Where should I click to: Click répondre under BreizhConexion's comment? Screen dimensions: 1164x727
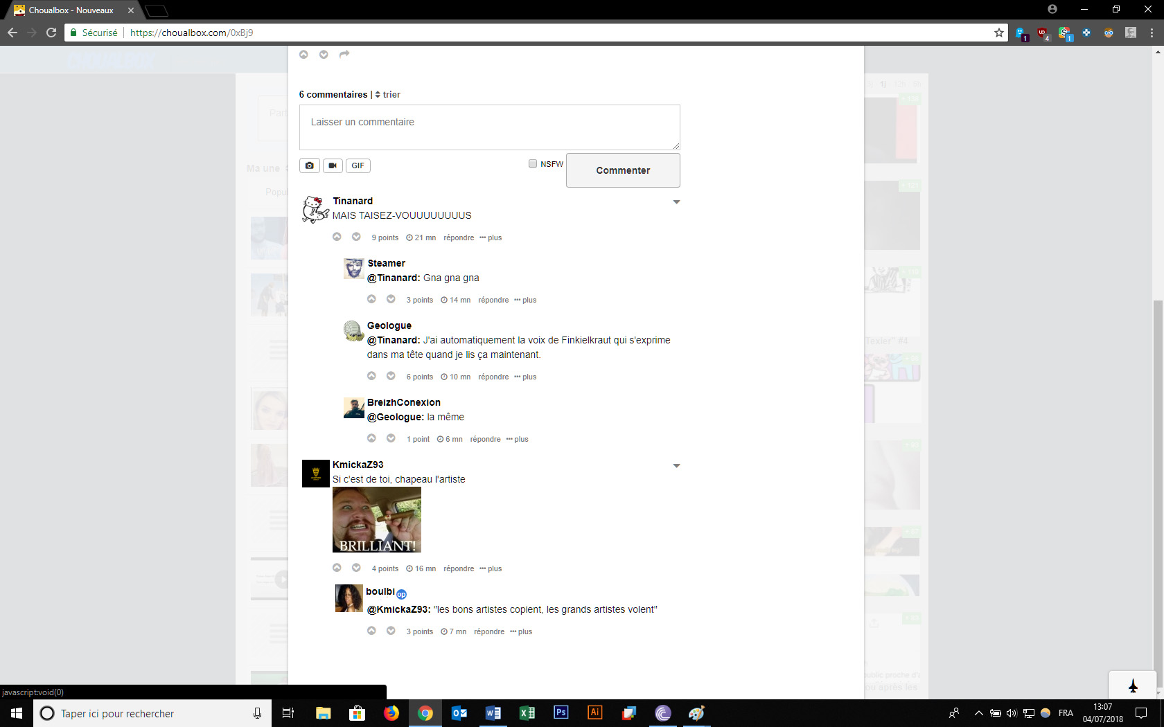tap(485, 439)
